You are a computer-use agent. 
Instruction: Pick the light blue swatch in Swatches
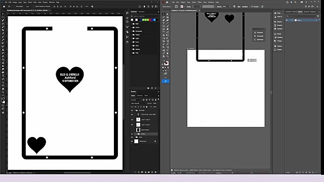pyautogui.click(x=154, y=20)
